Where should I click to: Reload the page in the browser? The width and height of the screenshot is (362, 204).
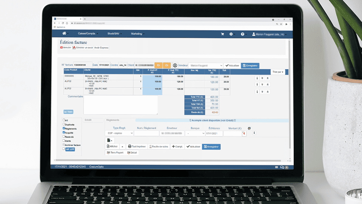pos(63,23)
